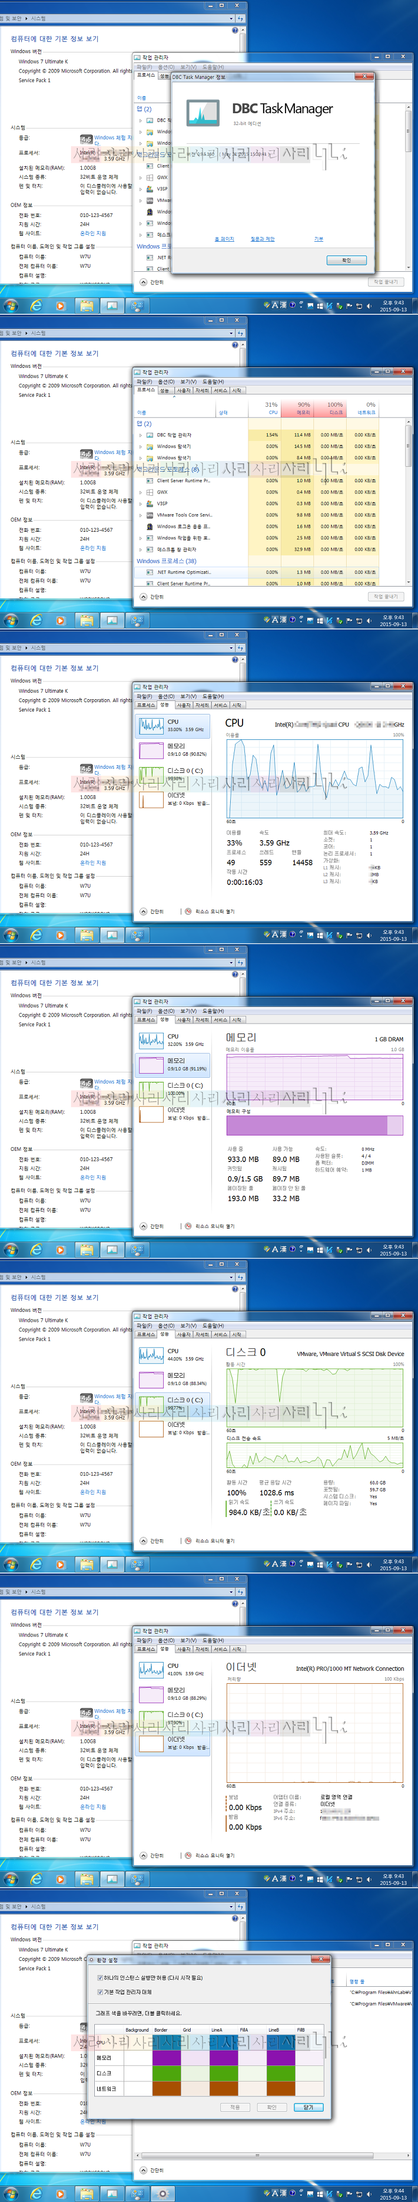
Task: Click Windows 로그온 응용 process icon in CPU-column process list
Action: coord(150,526)
